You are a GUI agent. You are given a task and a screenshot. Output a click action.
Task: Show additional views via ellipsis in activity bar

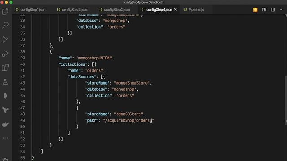click(x=5, y=138)
